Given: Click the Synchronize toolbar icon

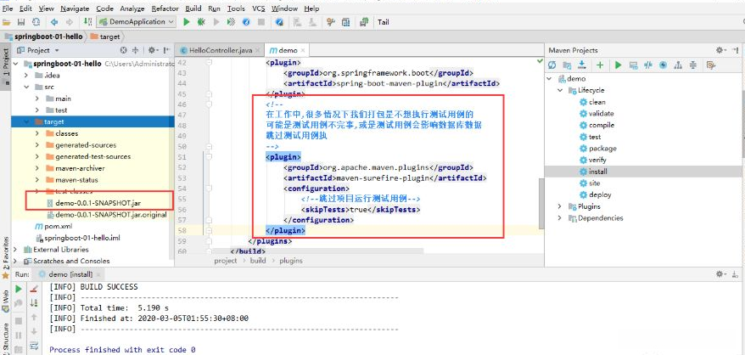Looking at the screenshot, I should coord(36,22).
